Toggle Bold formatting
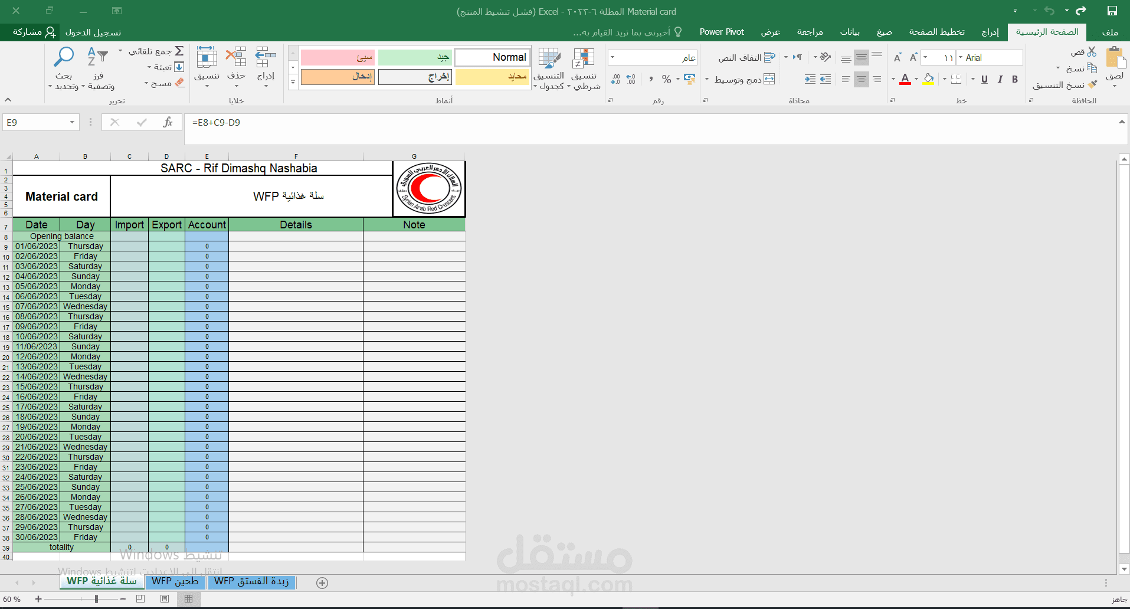Screen dimensions: 1130x609 [x=1015, y=79]
